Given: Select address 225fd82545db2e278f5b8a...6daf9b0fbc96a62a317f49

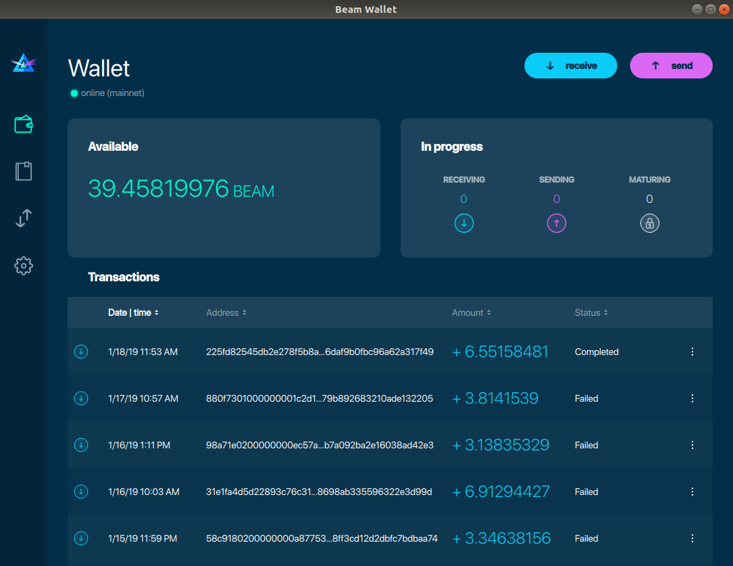Looking at the screenshot, I should click(x=320, y=352).
